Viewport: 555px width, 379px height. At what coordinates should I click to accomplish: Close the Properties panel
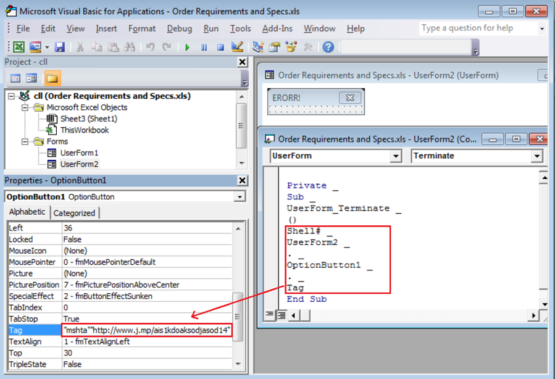[x=242, y=180]
